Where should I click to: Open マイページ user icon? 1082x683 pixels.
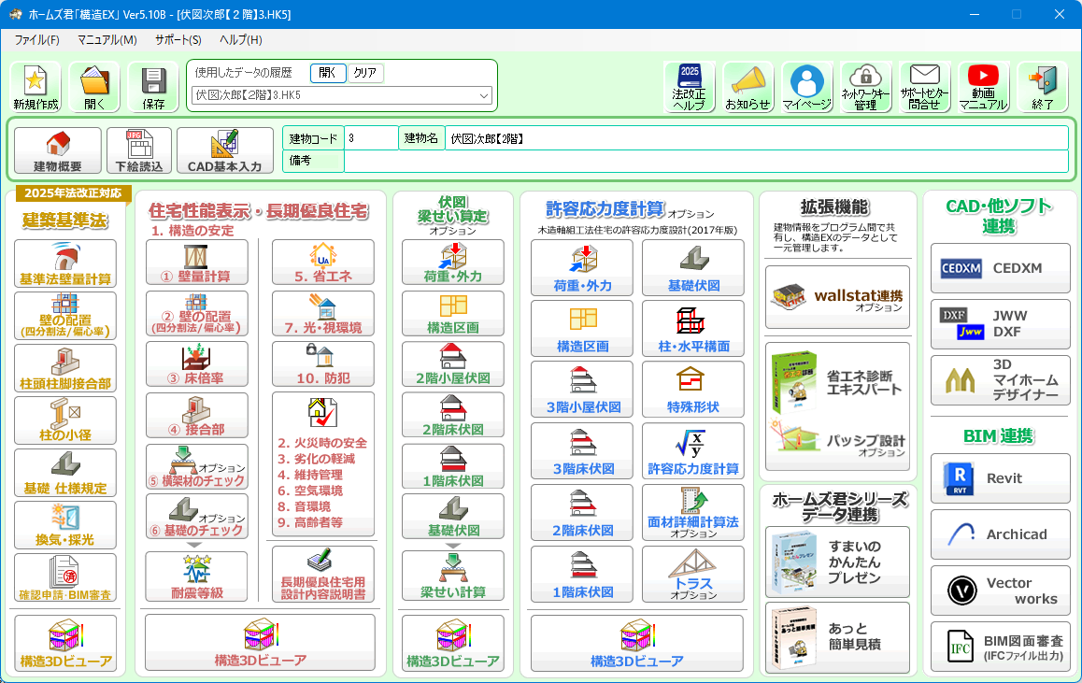(x=806, y=87)
